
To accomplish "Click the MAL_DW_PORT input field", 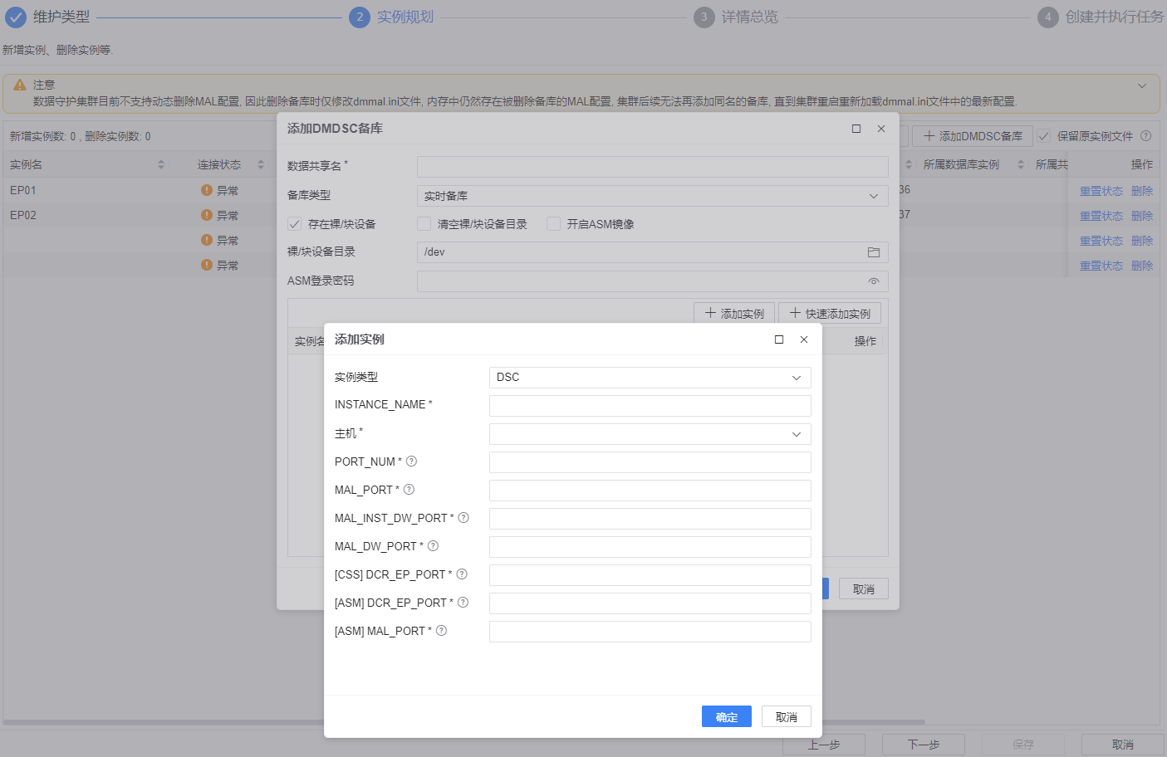I will [x=650, y=547].
